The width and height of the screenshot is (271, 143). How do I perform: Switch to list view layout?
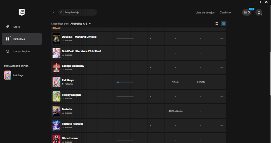(224, 24)
